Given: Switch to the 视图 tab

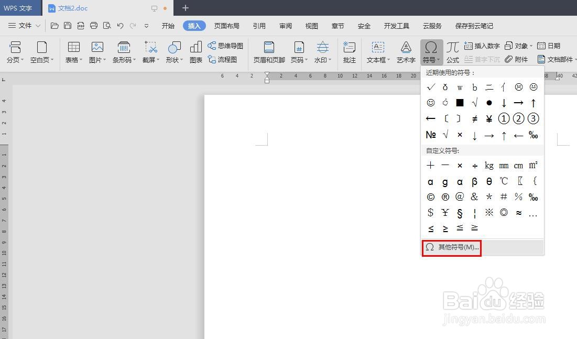Looking at the screenshot, I should tap(311, 26).
